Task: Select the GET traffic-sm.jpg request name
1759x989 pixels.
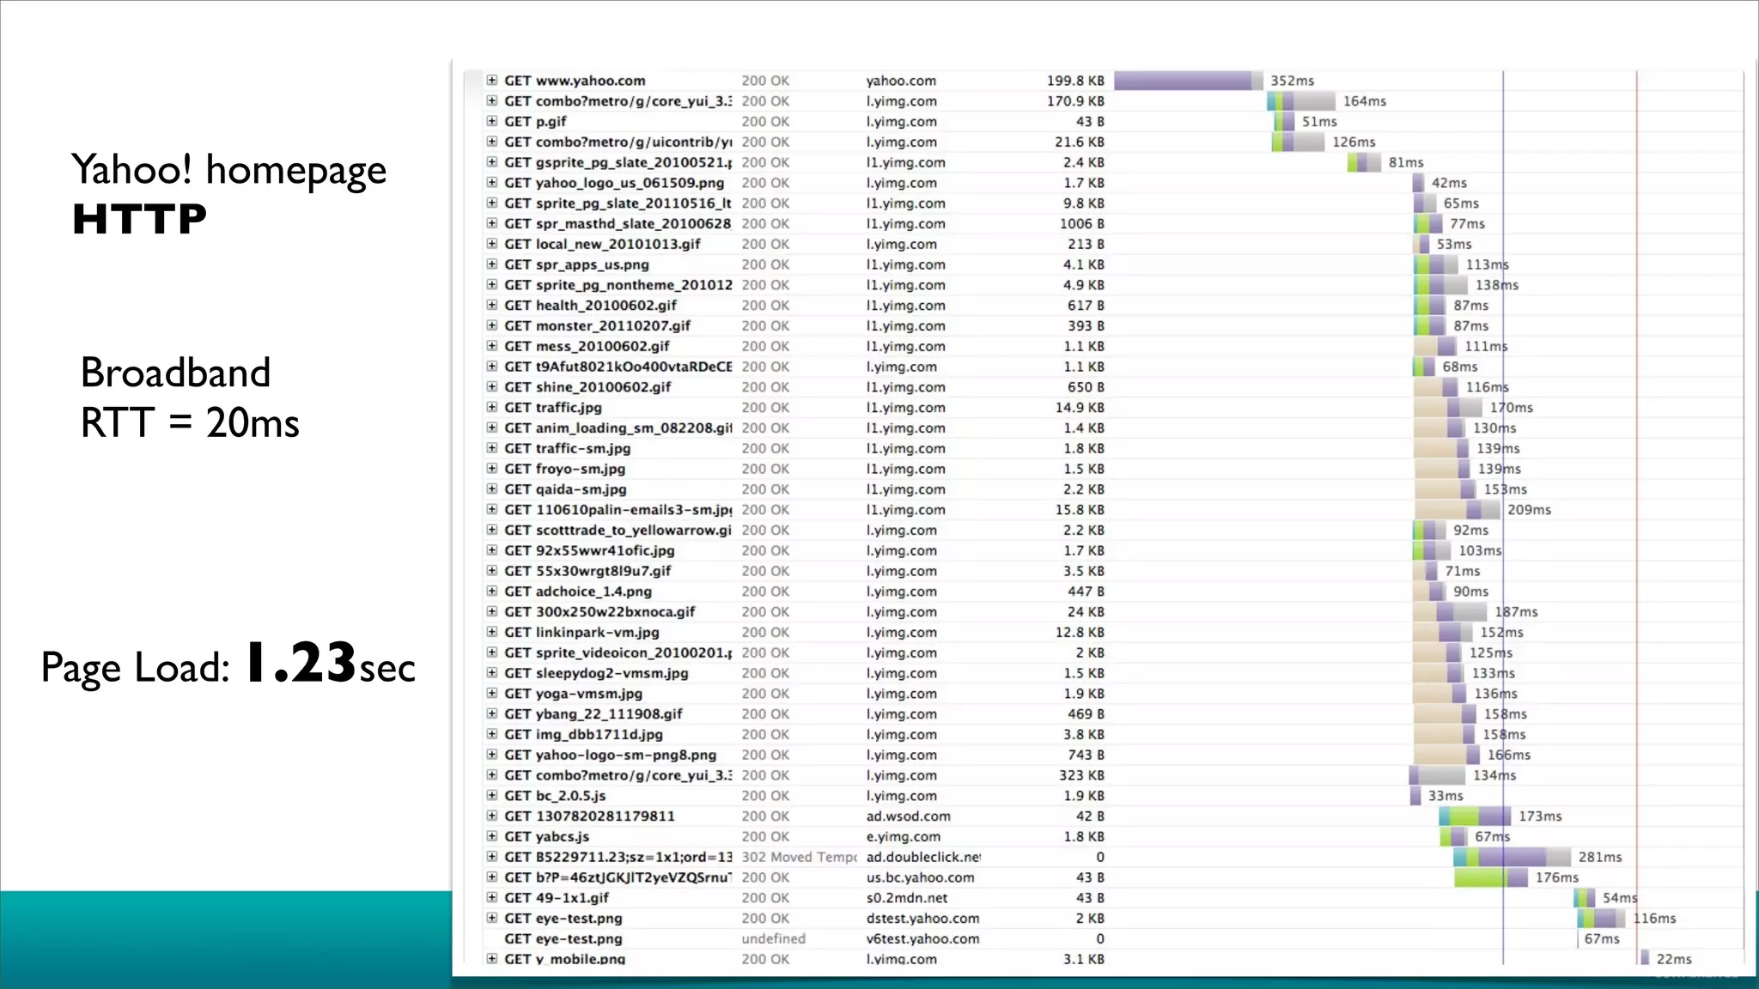Action: click(567, 448)
